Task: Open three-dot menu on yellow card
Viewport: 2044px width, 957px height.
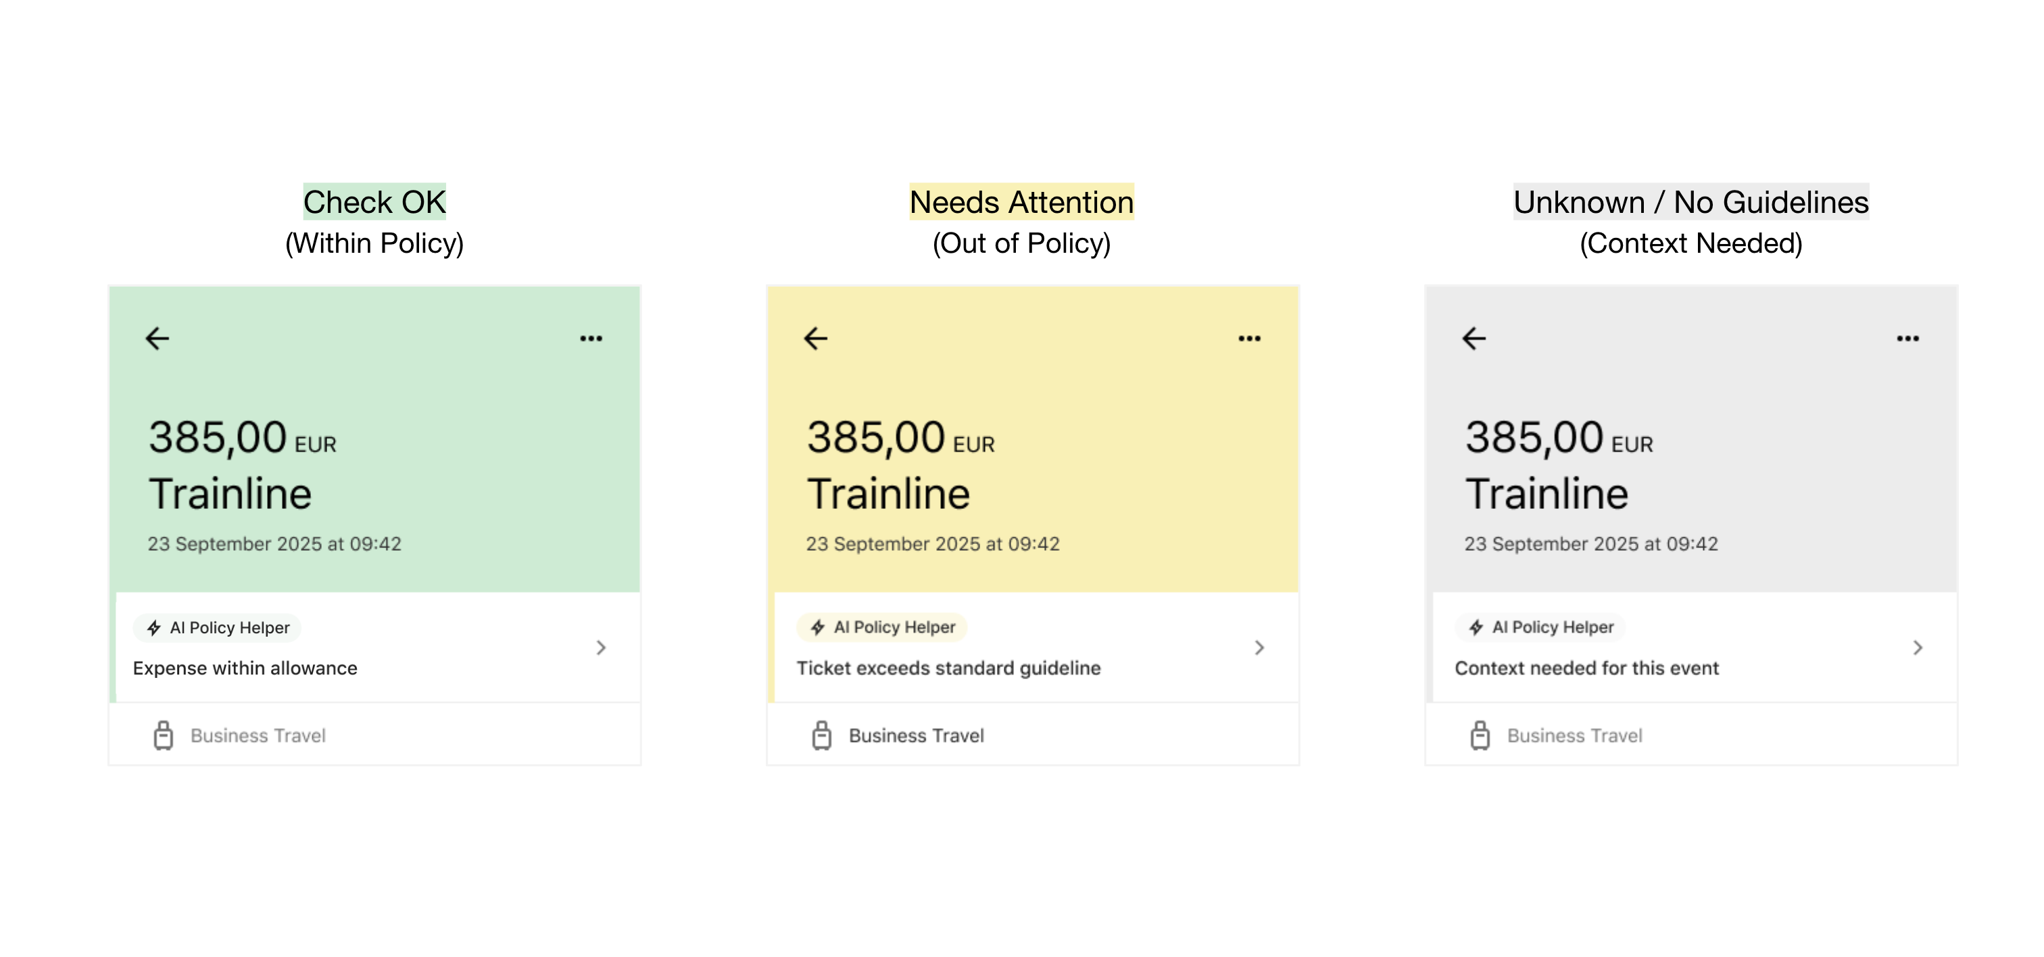Action: [1249, 339]
